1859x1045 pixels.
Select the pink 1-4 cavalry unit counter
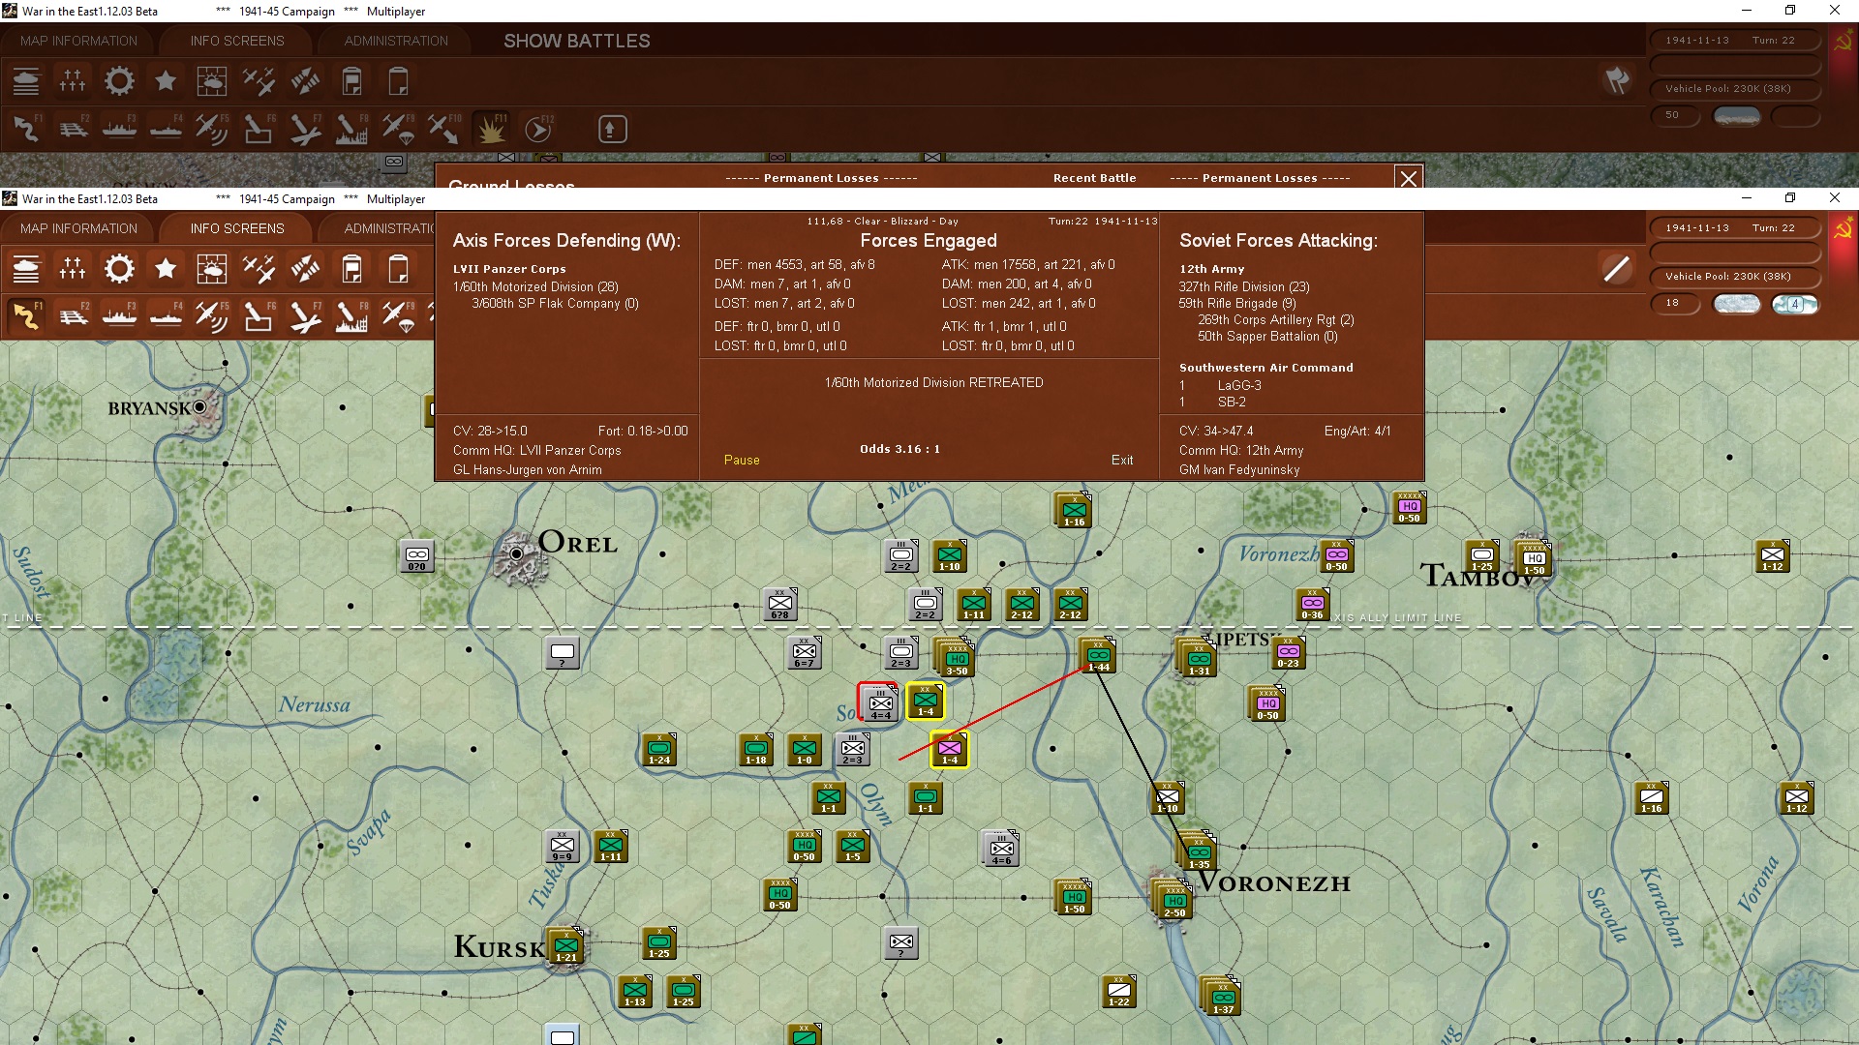coord(950,750)
